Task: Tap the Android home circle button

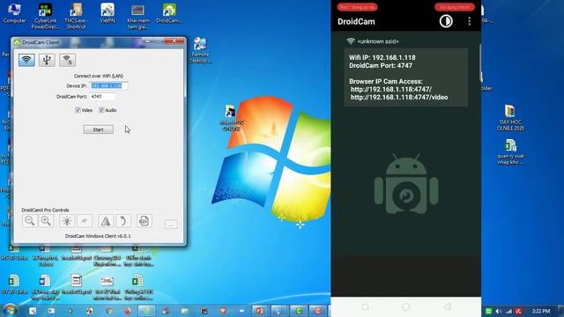Action: pyautogui.click(x=406, y=306)
